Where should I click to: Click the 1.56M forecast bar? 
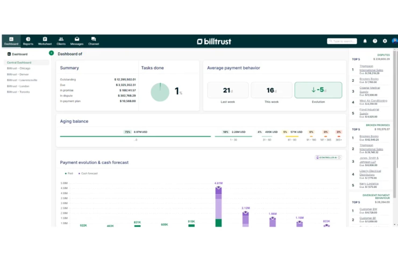click(273, 222)
